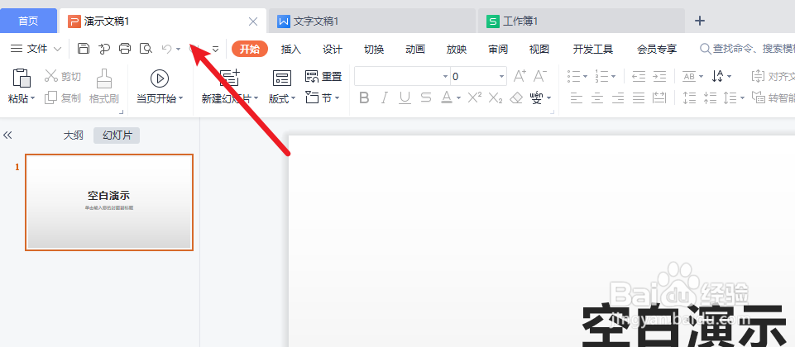
Task: Toggle align right paragraph
Action: (617, 97)
